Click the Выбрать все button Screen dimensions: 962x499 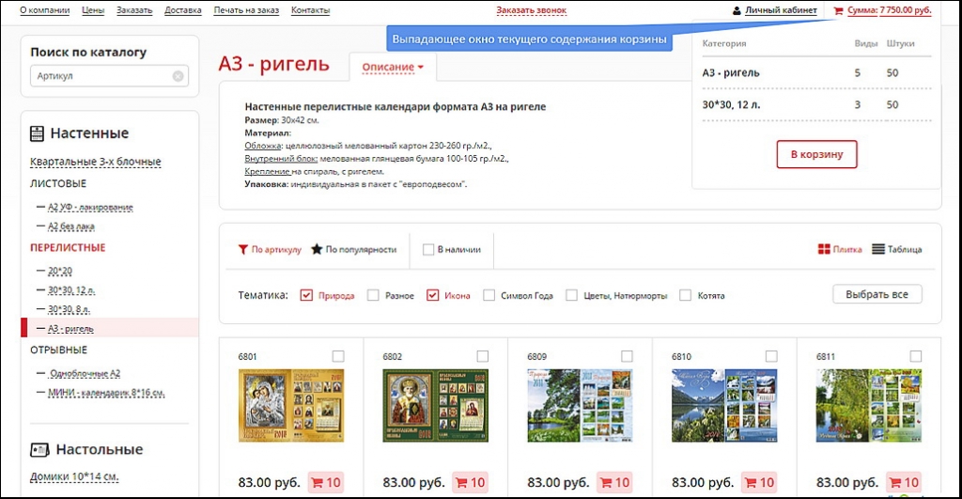pyautogui.click(x=877, y=294)
